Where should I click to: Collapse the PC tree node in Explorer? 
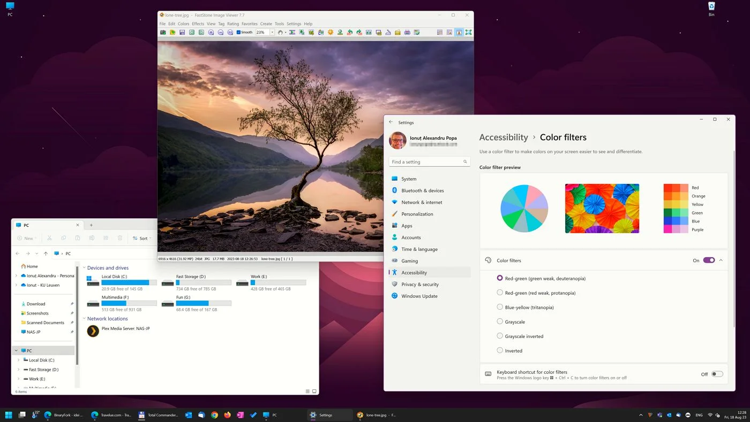pyautogui.click(x=16, y=351)
